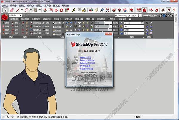This screenshot has width=179, height=120.
Task: Click the Zoom Extents tool
Action: point(107,10)
